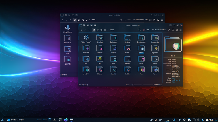The height and width of the screenshot is (122, 218).
Task: Click Delete button in front window toolbar
Action: (146, 30)
